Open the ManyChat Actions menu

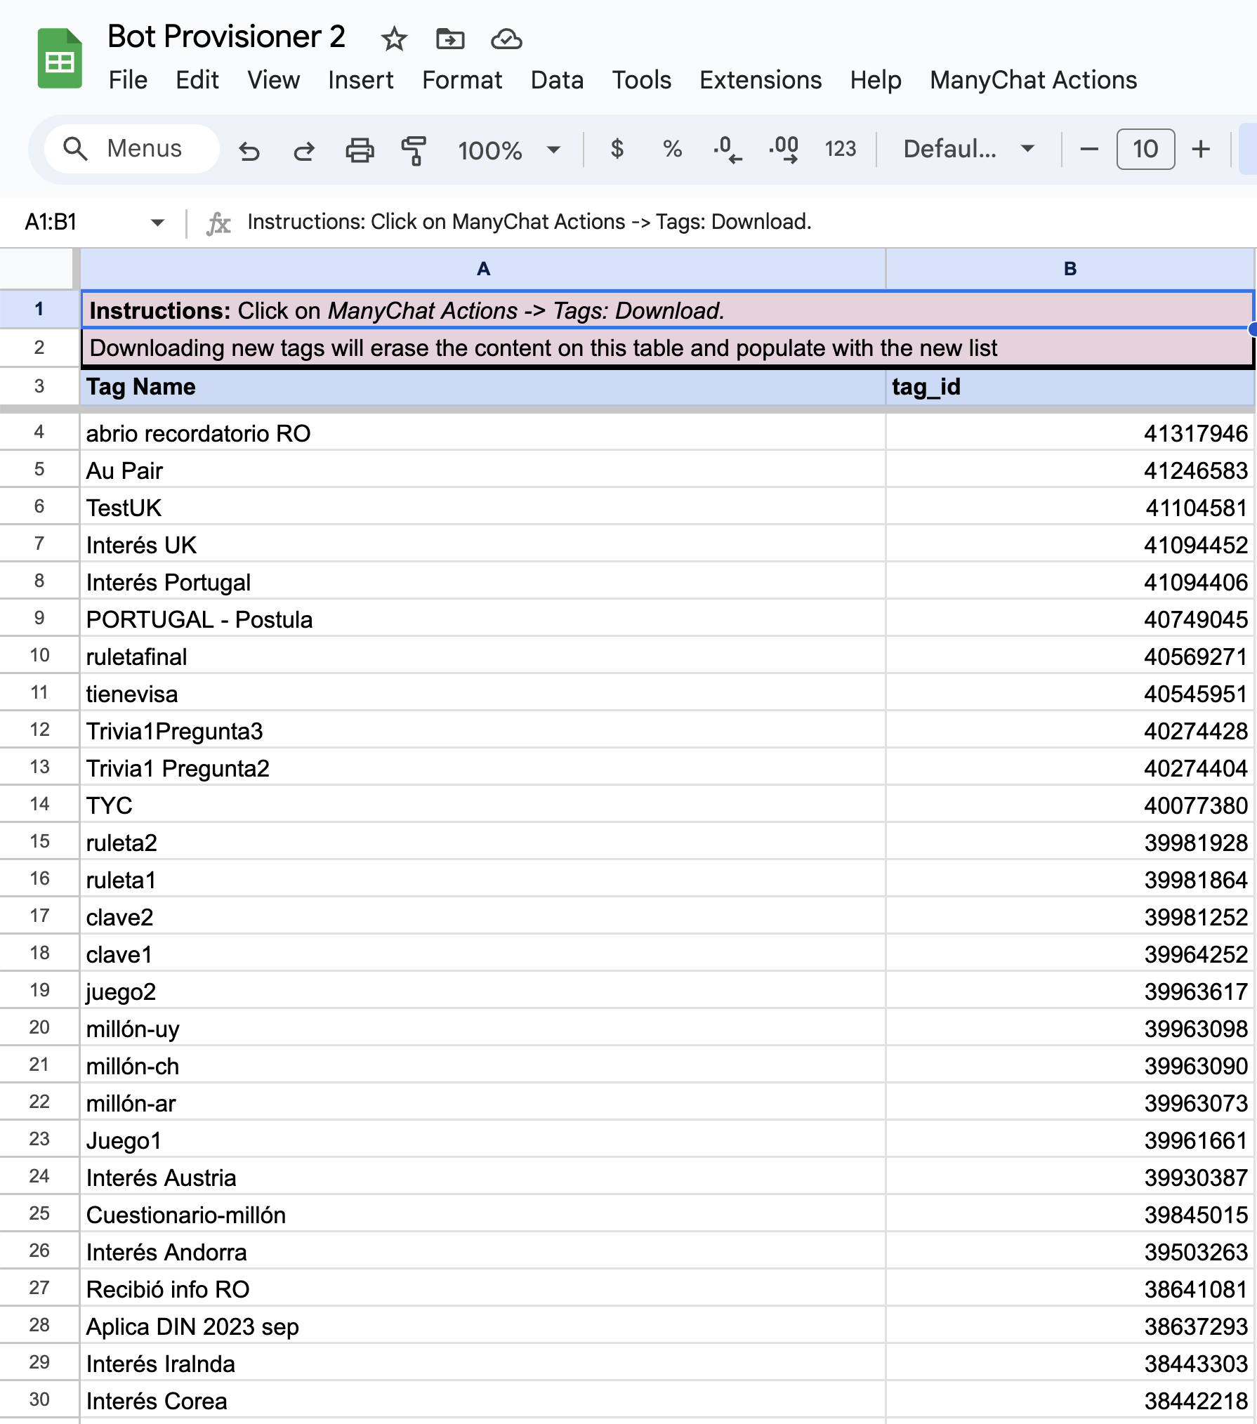point(1033,80)
